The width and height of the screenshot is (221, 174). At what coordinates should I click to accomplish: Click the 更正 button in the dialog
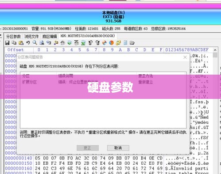pyautogui.click(x=88, y=148)
